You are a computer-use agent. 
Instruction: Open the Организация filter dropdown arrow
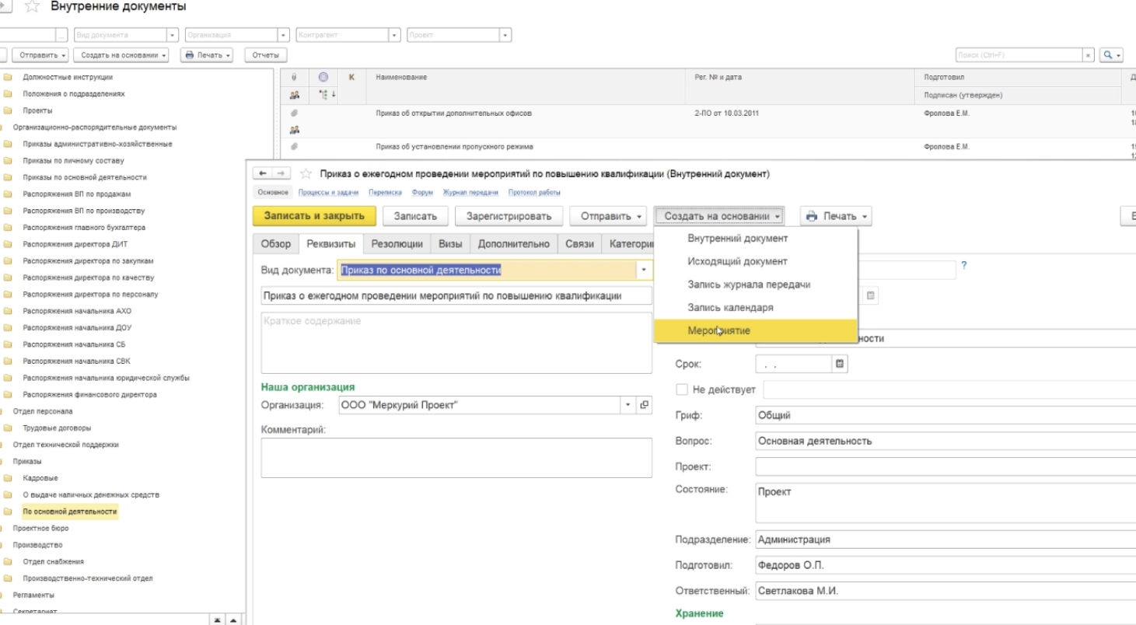[x=284, y=35]
